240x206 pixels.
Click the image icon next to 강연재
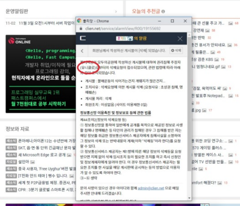207,30
